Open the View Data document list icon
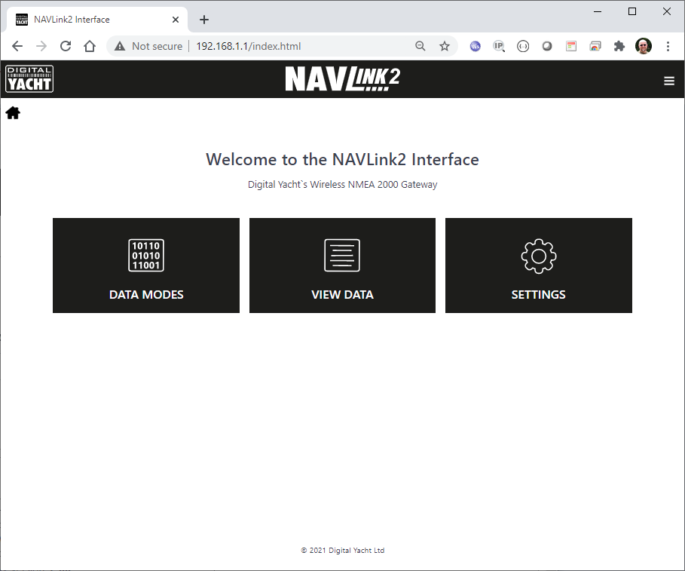Image resolution: width=685 pixels, height=571 pixels. tap(342, 255)
